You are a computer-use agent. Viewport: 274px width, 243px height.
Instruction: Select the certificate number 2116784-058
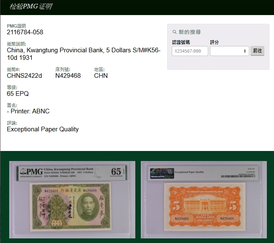click(25, 32)
